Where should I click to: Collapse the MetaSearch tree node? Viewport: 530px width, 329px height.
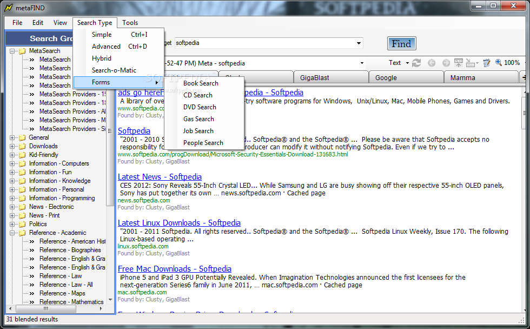pyautogui.click(x=12, y=51)
